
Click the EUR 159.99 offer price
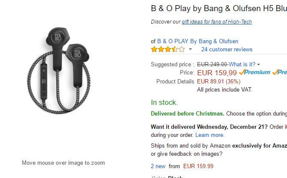click(x=198, y=166)
